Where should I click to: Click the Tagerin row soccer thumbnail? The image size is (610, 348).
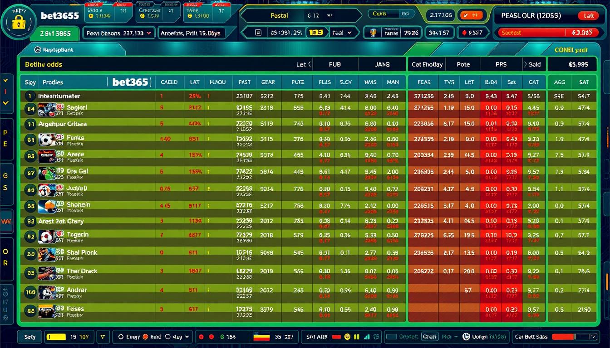pos(47,237)
